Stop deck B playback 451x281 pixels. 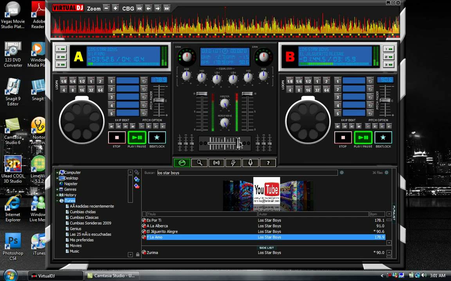click(x=343, y=138)
